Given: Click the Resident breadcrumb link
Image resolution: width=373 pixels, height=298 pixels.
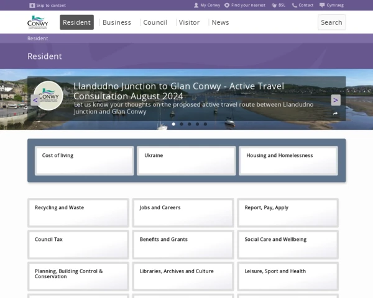Looking at the screenshot, I should (x=37, y=38).
